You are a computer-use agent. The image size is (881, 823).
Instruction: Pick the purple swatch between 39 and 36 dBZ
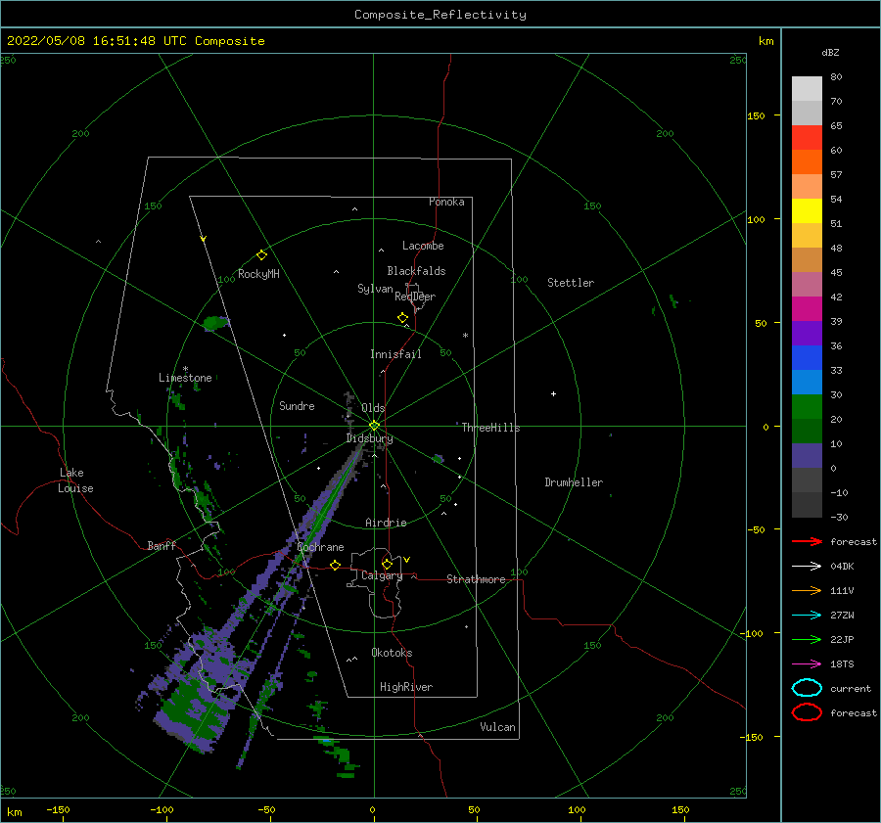coord(807,333)
